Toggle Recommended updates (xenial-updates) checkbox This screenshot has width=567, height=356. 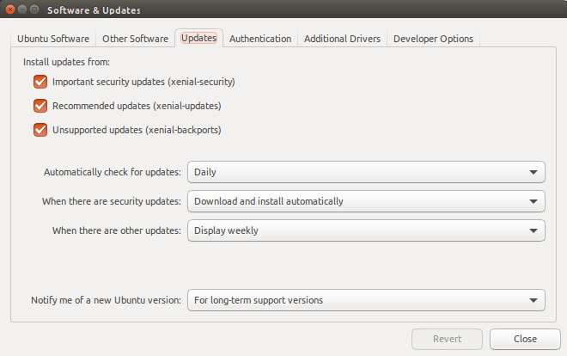pos(40,106)
